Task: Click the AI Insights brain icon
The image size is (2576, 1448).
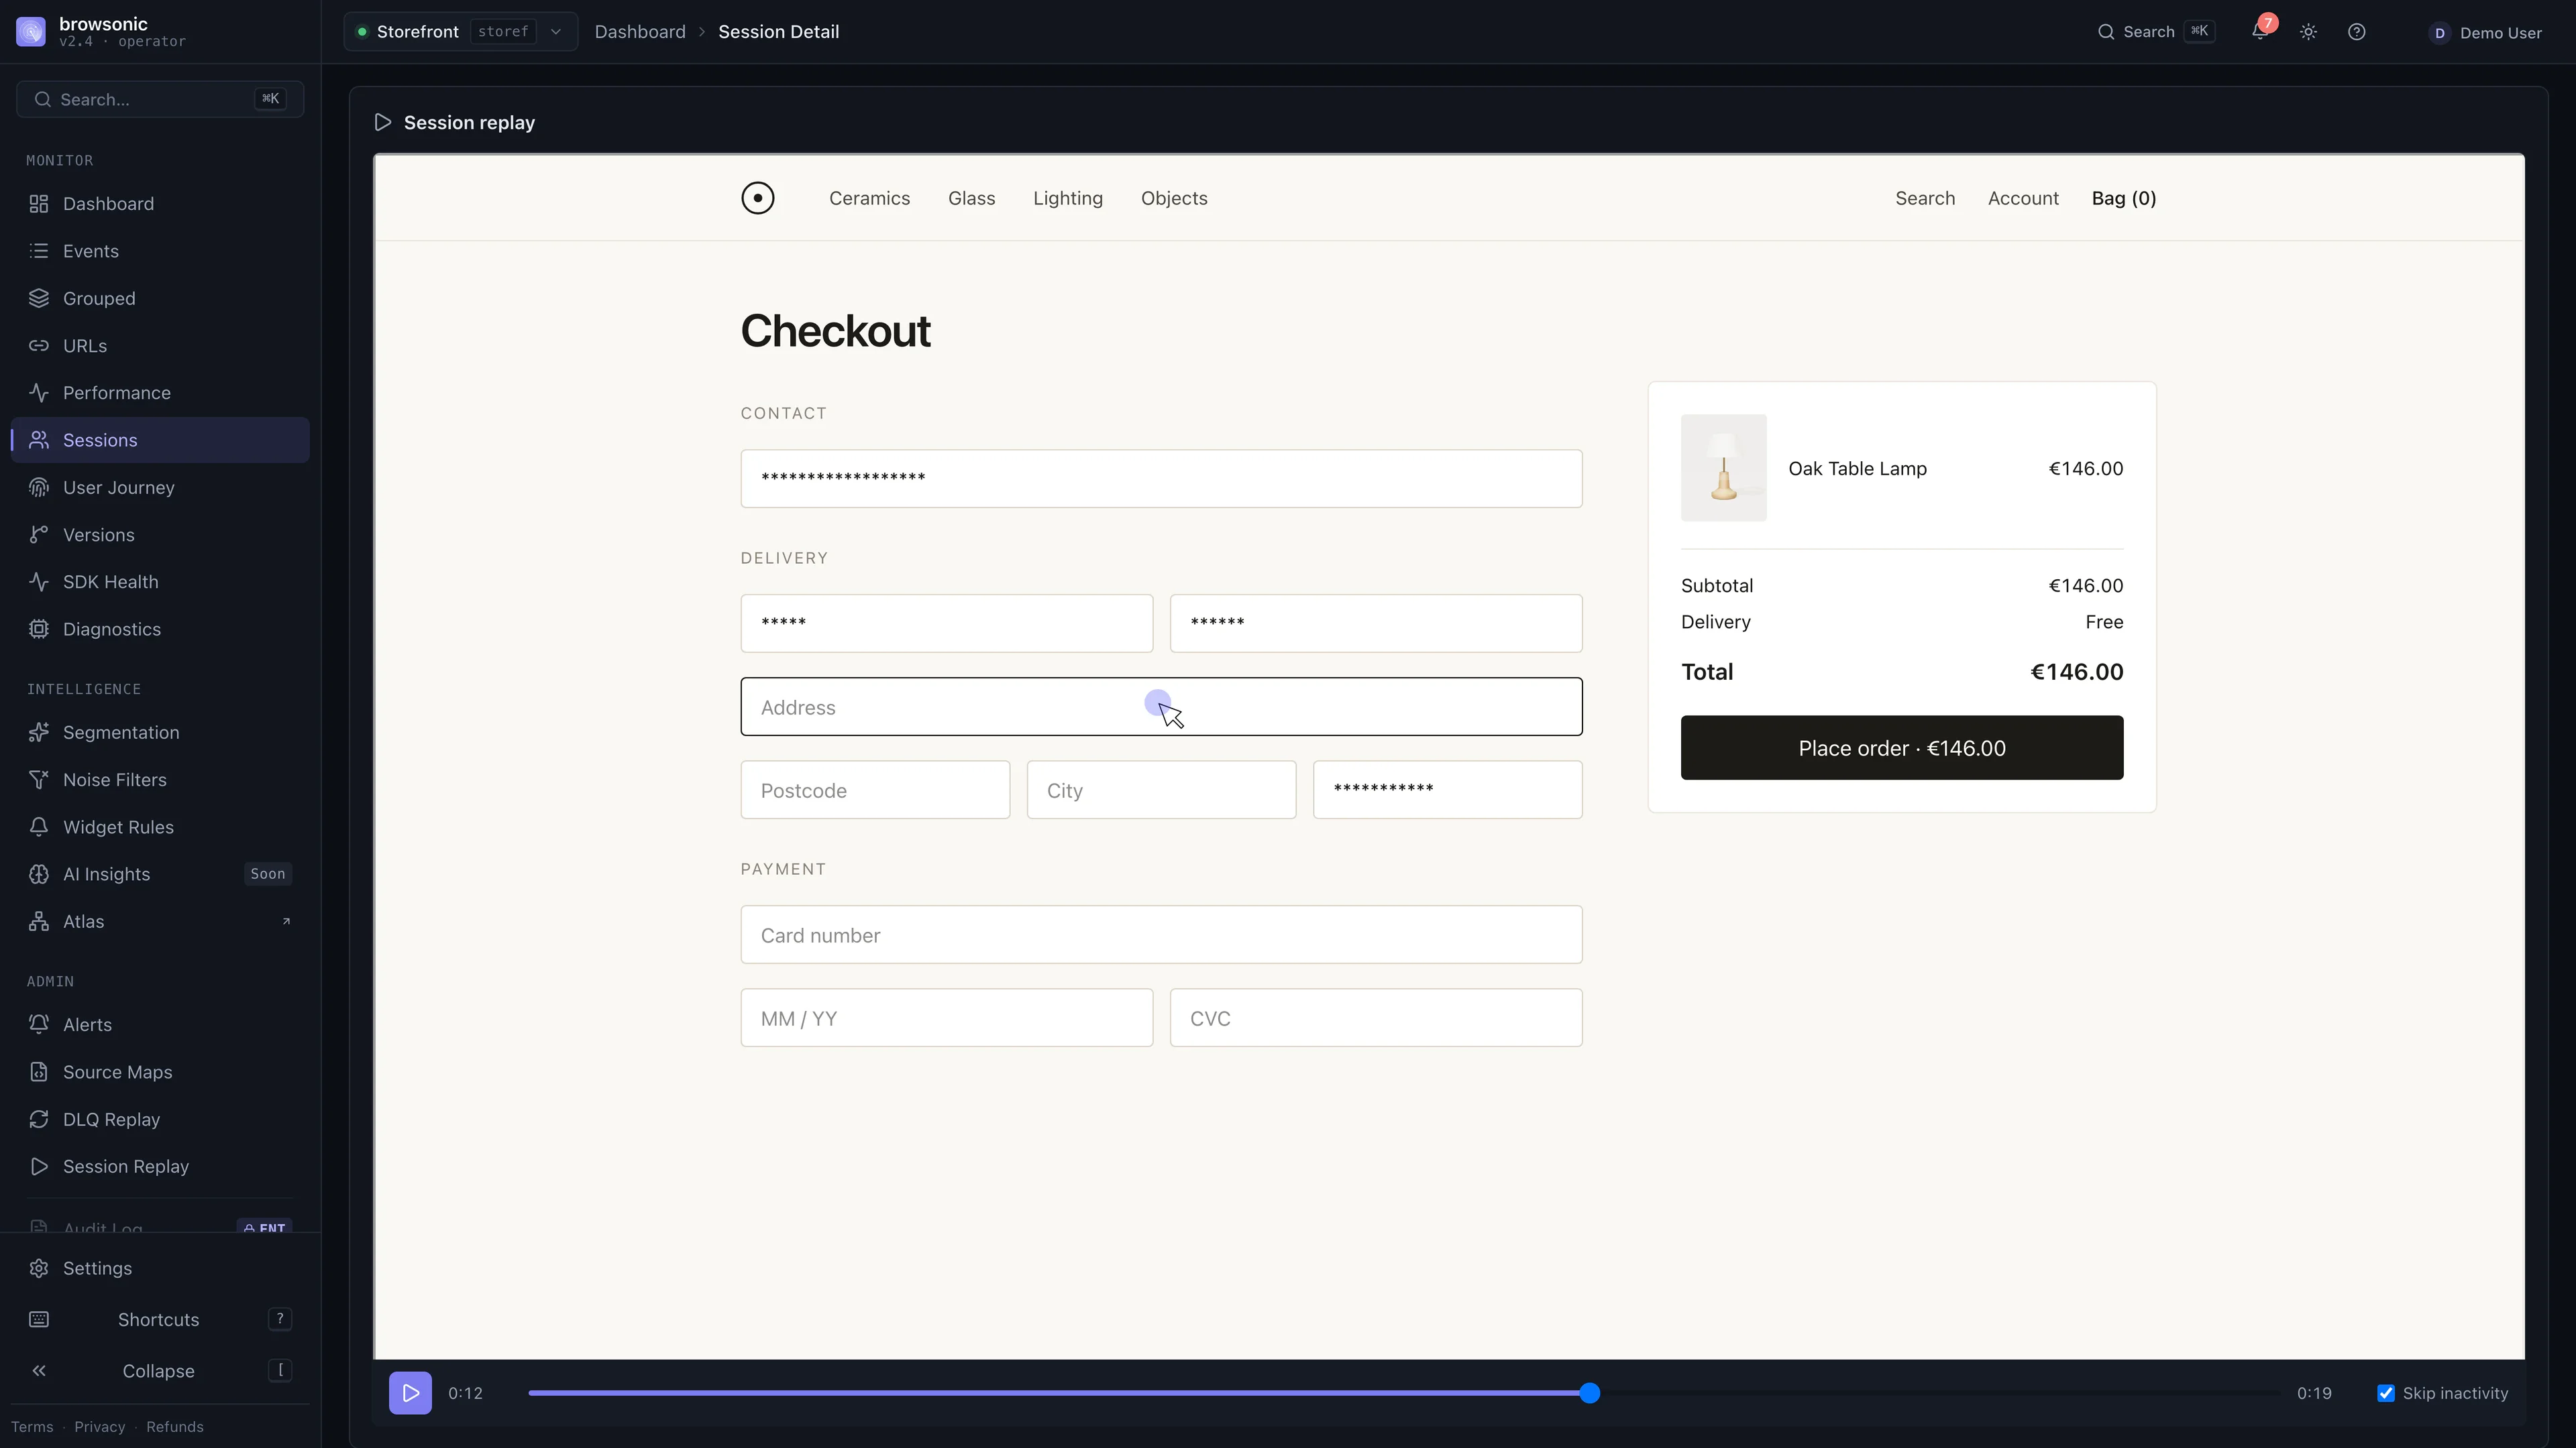Action: 39,874
